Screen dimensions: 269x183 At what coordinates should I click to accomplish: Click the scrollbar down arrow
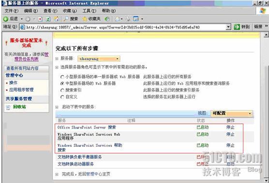(266, 181)
